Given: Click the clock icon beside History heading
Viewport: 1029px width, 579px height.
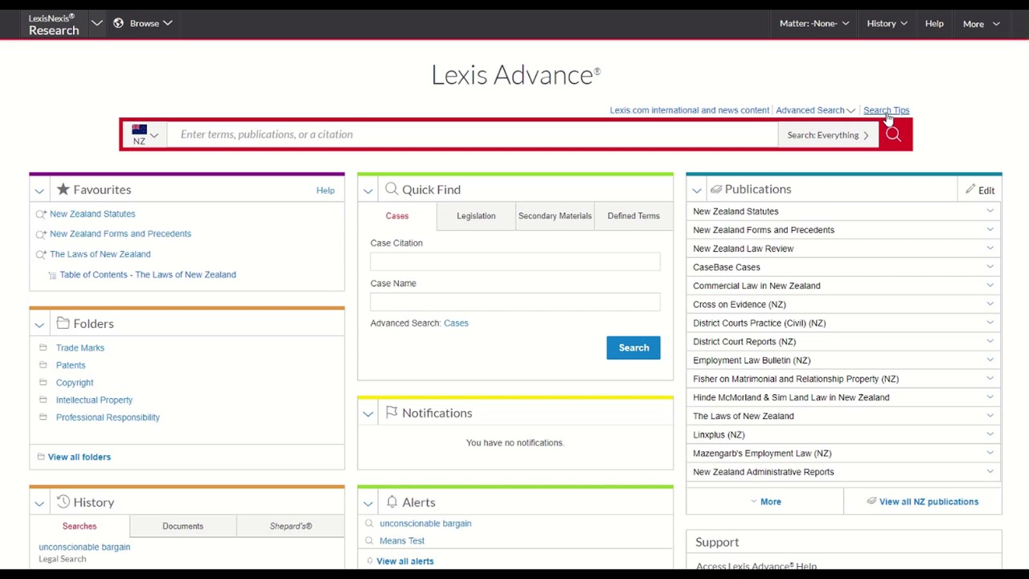Looking at the screenshot, I should pos(63,502).
